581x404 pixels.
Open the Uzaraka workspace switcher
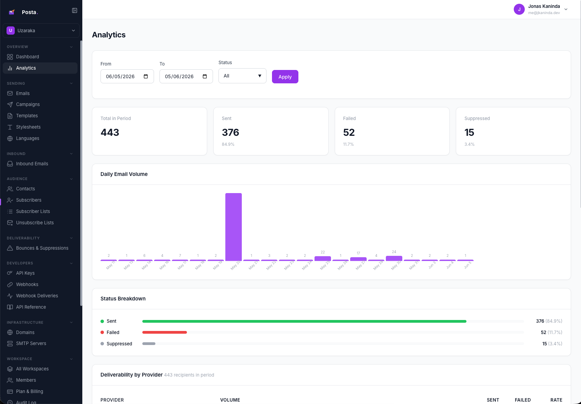pos(41,31)
